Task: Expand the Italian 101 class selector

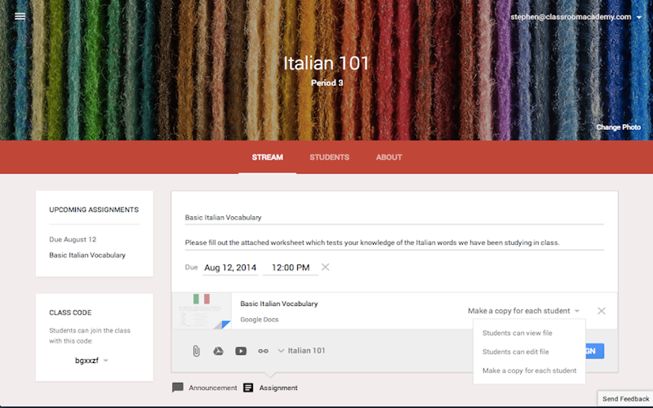Action: pos(281,350)
